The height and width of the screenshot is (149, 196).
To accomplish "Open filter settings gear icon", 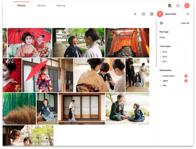I will click(161, 23).
